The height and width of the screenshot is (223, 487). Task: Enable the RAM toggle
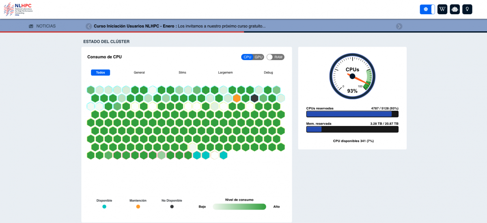pyautogui.click(x=275, y=57)
